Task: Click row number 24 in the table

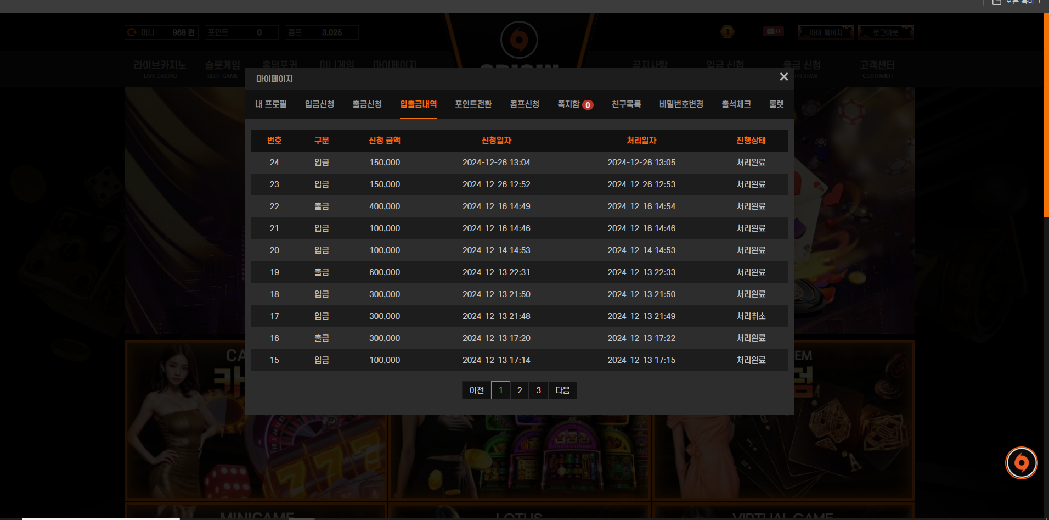Action: click(274, 162)
